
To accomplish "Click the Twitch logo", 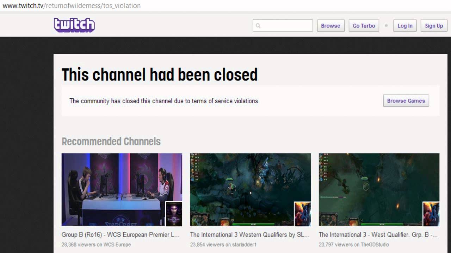I will tap(74, 25).
